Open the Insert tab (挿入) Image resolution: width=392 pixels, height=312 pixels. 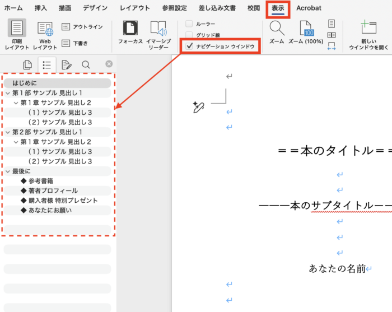[x=40, y=8]
